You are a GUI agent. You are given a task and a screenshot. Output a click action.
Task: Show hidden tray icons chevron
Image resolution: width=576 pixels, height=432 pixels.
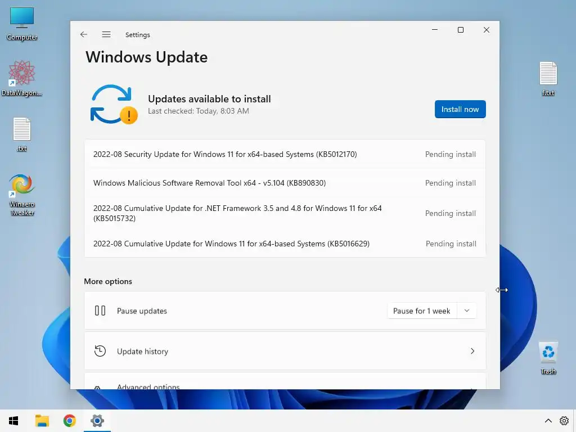(x=548, y=421)
